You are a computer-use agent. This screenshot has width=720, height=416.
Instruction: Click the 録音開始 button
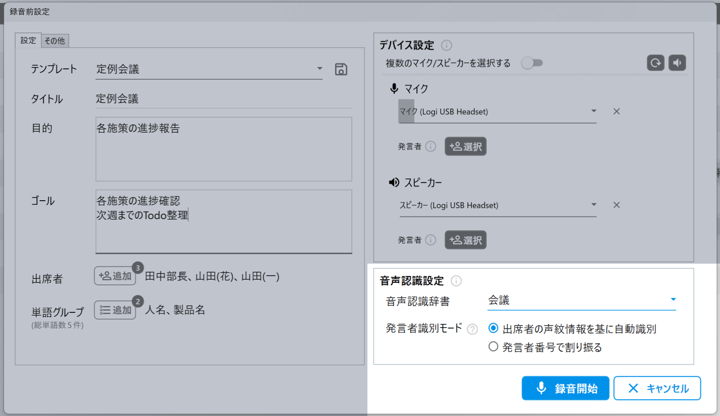[x=565, y=388]
